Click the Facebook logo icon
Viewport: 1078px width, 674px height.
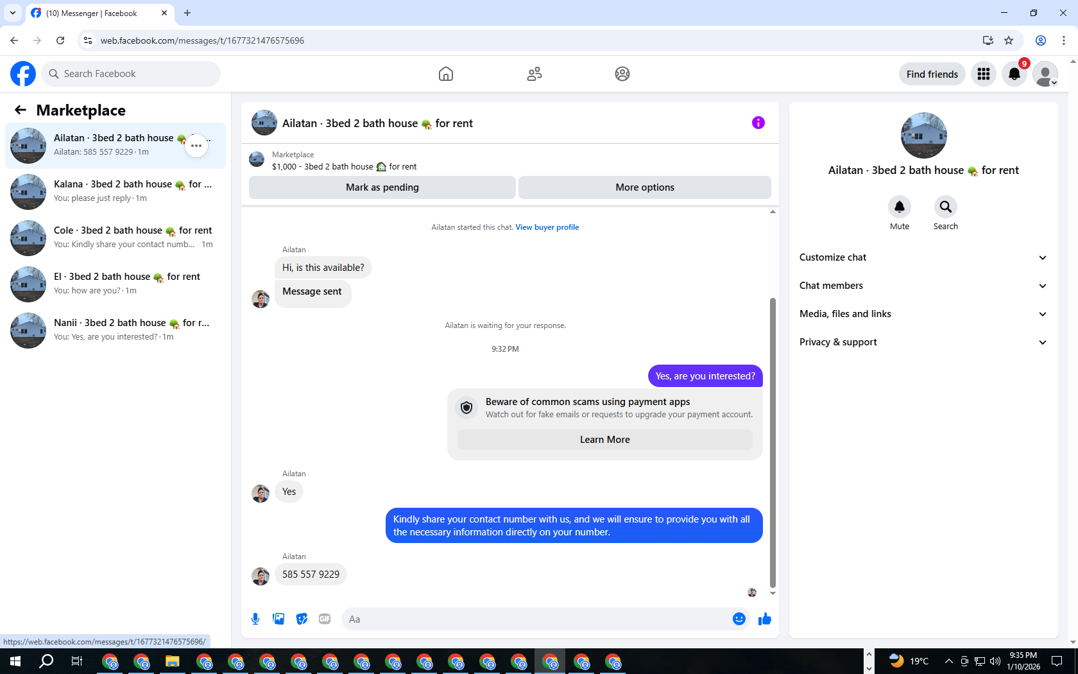[x=23, y=74]
